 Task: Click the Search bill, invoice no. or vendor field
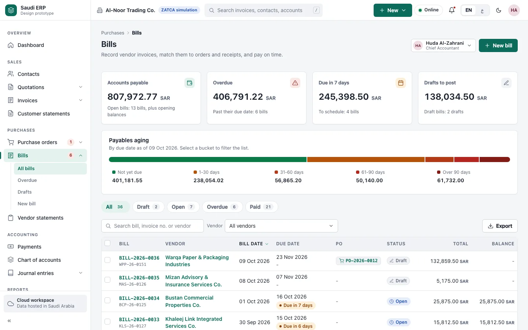coord(153,226)
